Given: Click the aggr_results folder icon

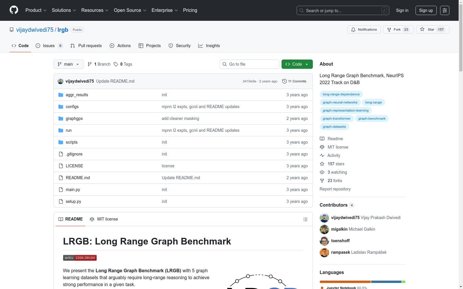Looking at the screenshot, I should (61, 95).
